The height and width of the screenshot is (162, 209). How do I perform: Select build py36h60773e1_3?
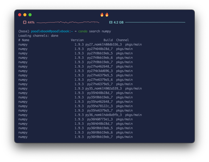(x=100, y=119)
